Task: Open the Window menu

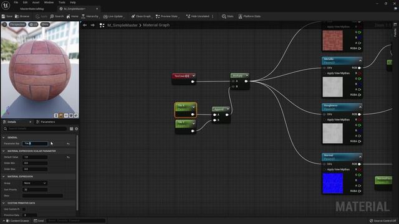Action: tap(49, 2)
